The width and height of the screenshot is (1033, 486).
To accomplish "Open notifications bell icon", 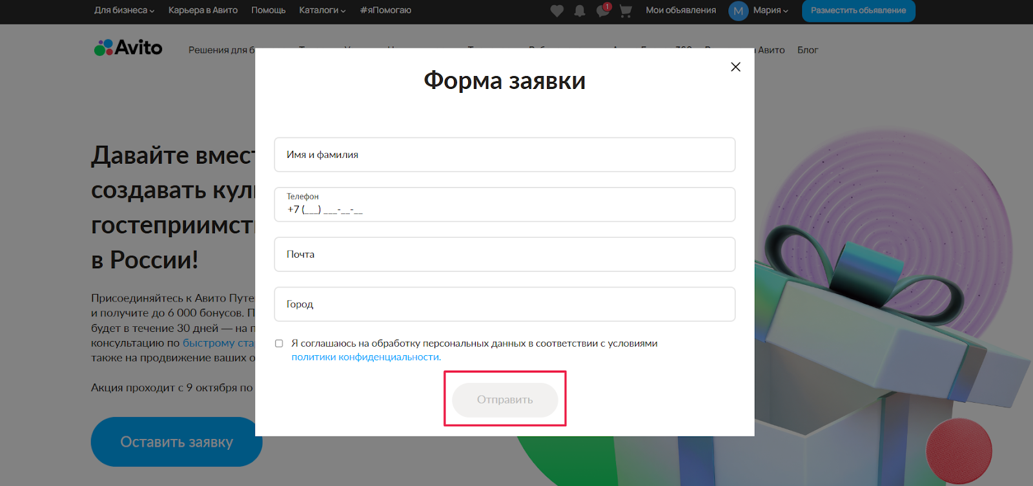I will [580, 11].
